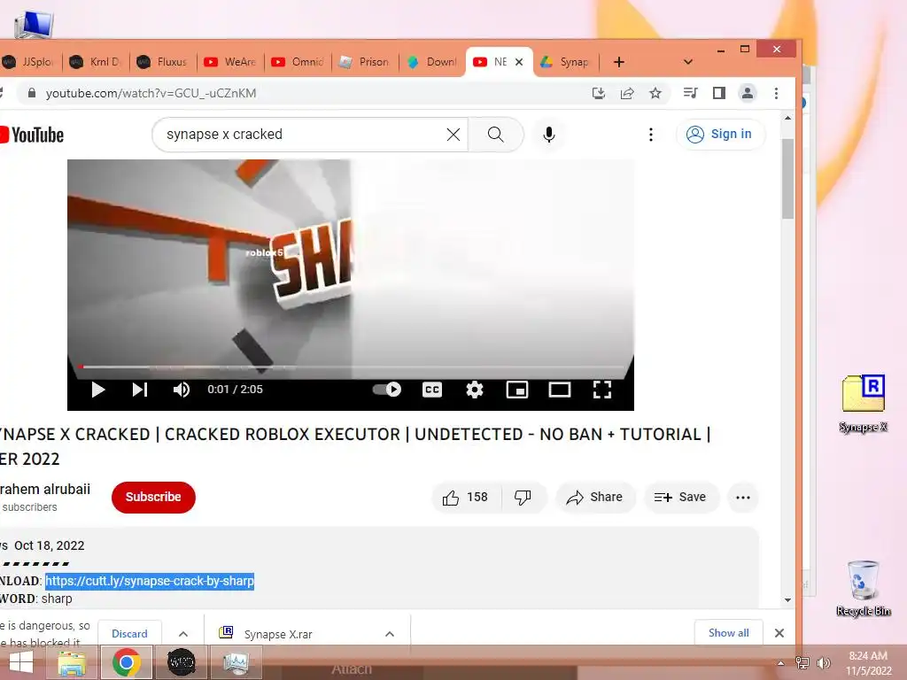Switch to the Synap Drive tab
This screenshot has width=907, height=680.
click(566, 62)
